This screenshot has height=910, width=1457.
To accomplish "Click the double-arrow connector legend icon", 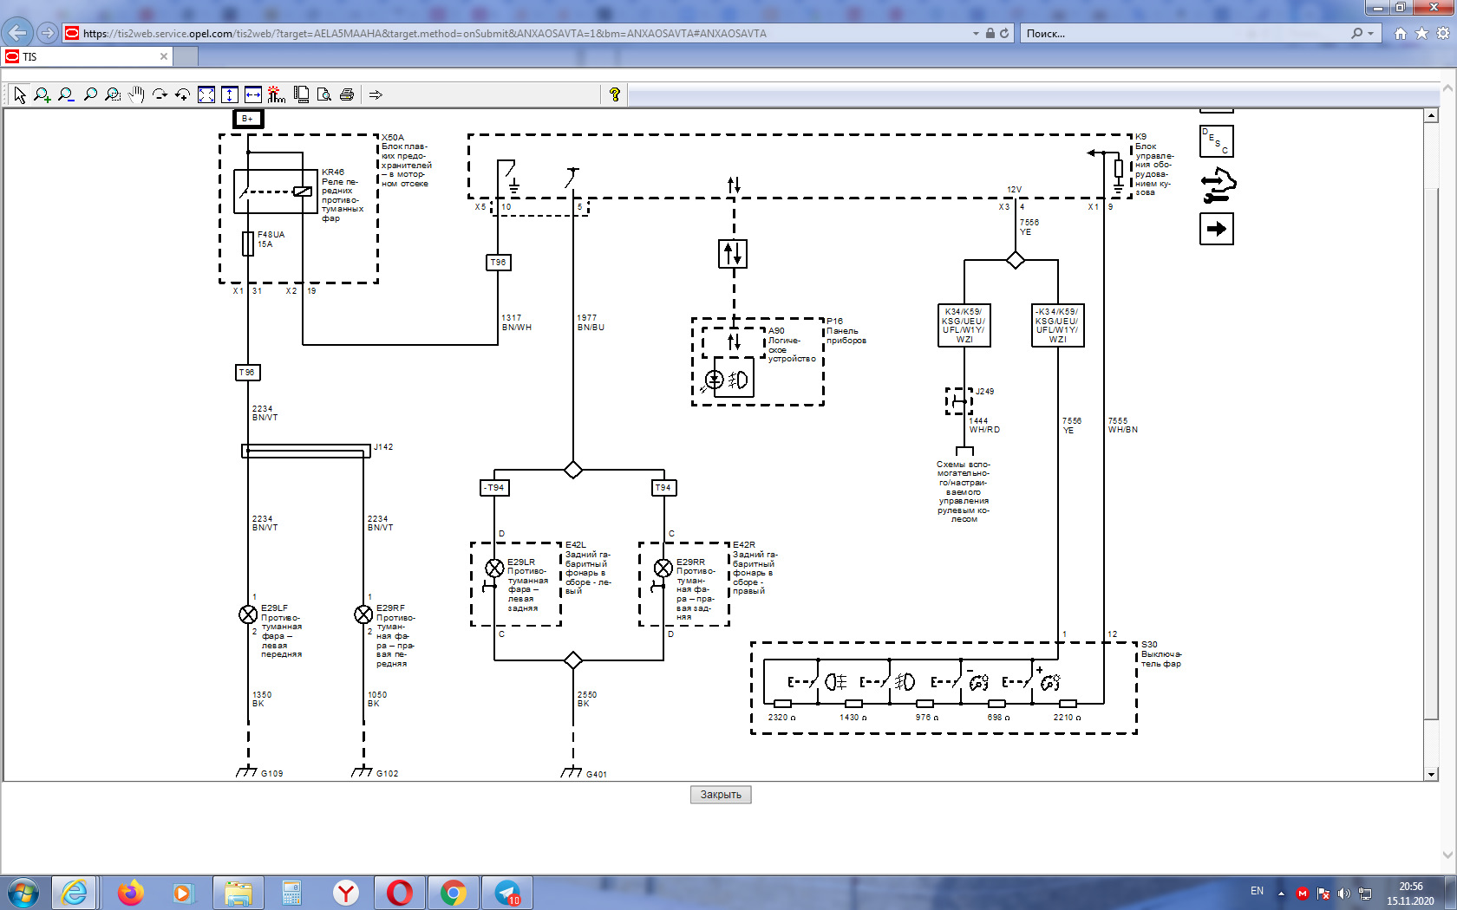I will coord(1218,185).
